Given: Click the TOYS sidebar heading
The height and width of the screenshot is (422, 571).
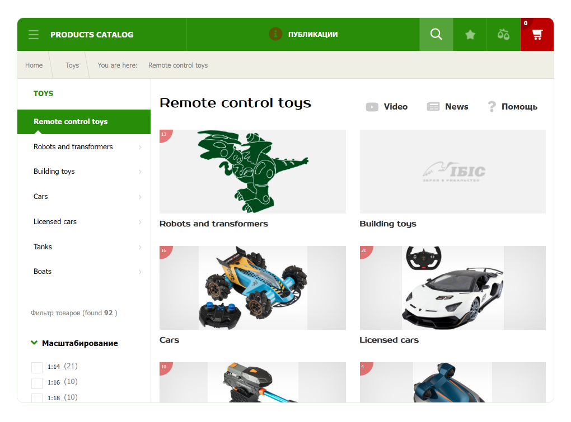Looking at the screenshot, I should pos(43,94).
